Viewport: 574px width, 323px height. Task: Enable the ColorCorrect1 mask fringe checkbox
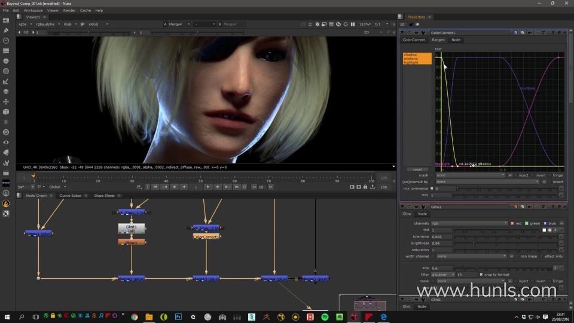coord(550,175)
